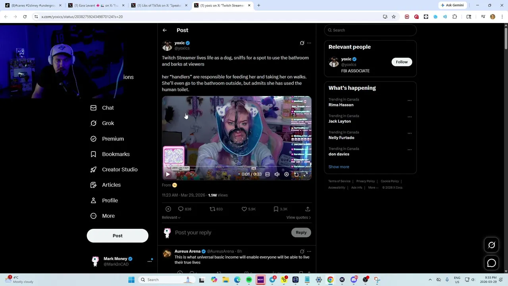Enable picture-in-picture on the video

[x=296, y=174]
